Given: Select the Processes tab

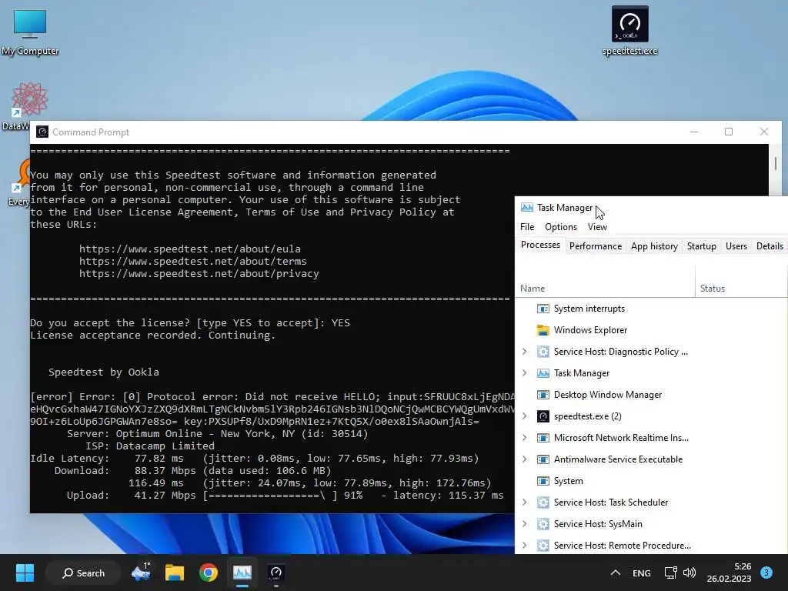Looking at the screenshot, I should [x=540, y=245].
